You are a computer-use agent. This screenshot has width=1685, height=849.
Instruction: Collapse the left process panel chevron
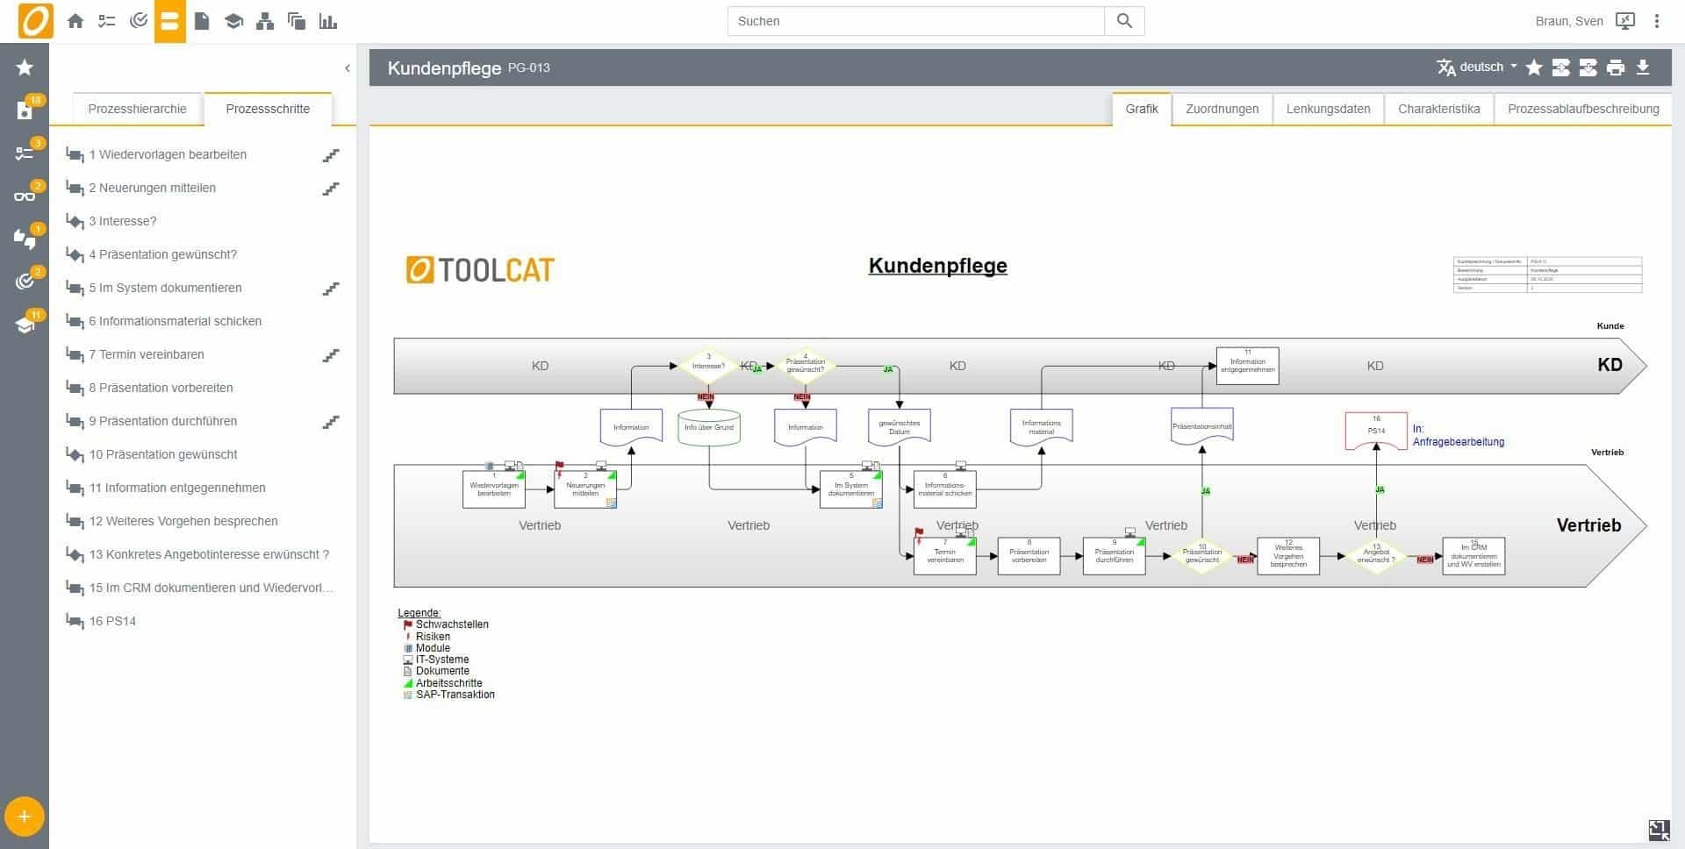(348, 68)
